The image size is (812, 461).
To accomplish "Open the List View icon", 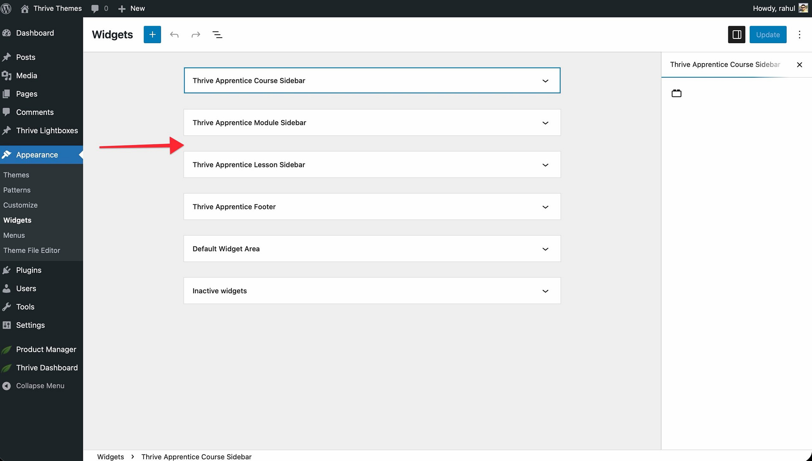I will point(217,35).
